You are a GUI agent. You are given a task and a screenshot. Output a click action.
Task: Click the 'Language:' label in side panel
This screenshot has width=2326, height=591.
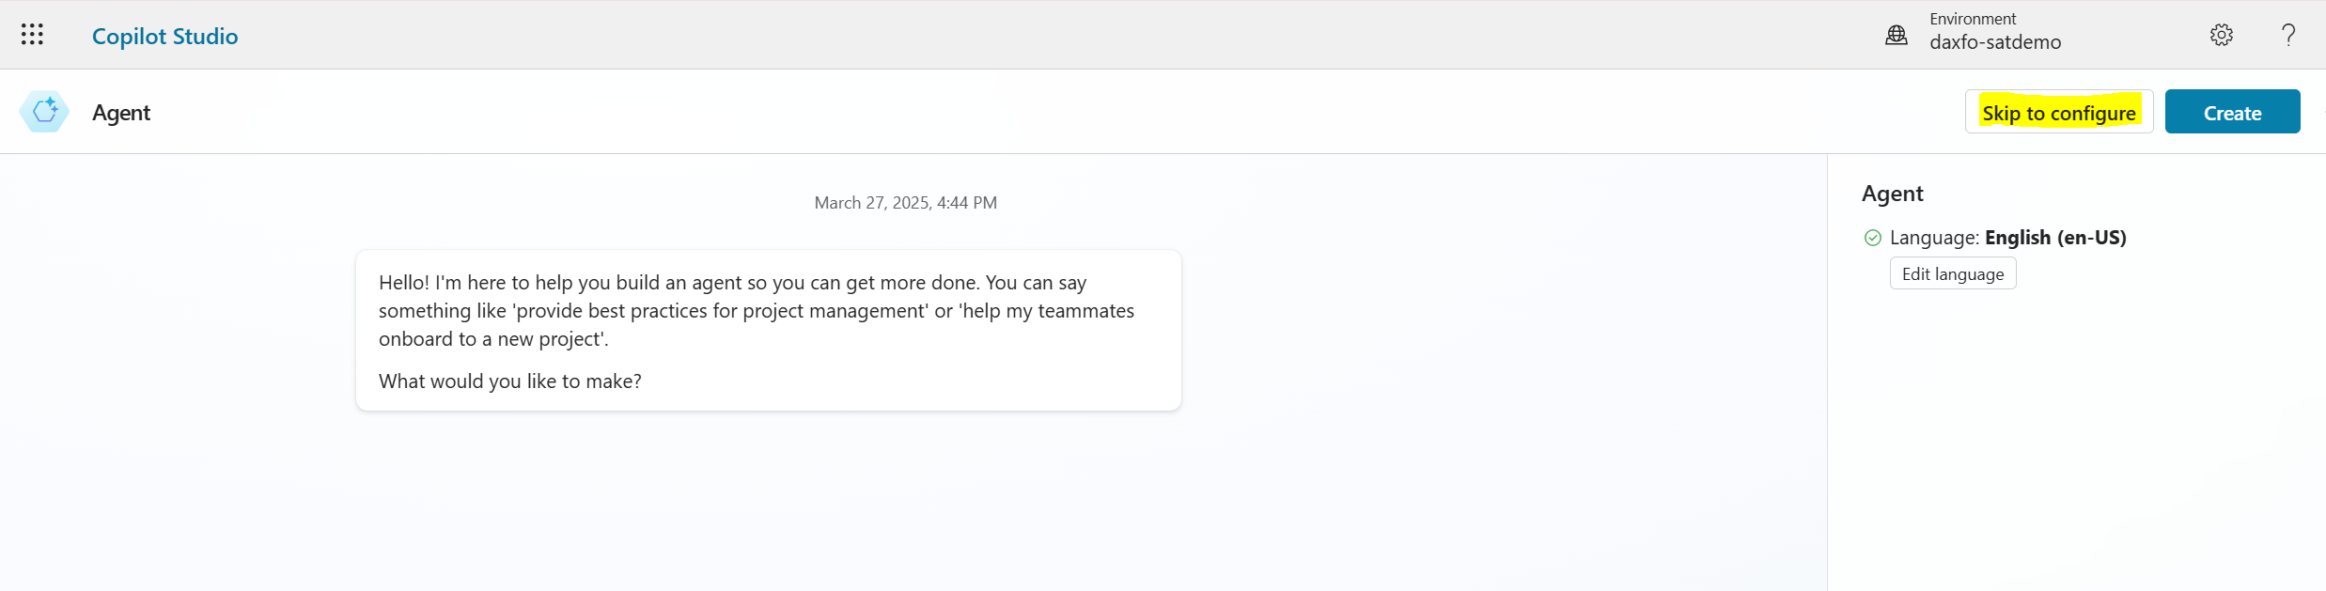click(1934, 238)
